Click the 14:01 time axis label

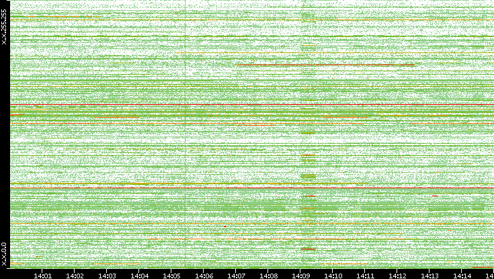click(42, 276)
